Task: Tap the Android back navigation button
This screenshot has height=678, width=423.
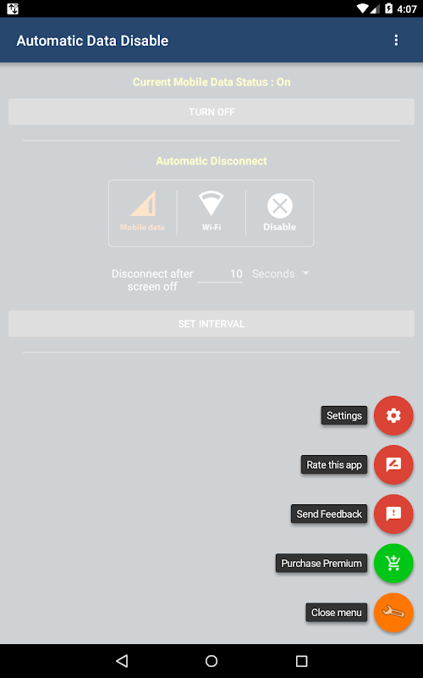Action: click(x=122, y=661)
